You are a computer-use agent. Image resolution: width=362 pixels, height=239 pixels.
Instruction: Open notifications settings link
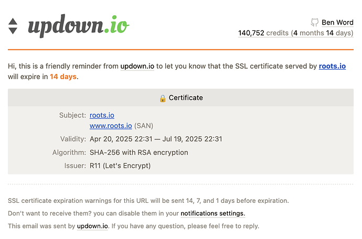coord(212,213)
